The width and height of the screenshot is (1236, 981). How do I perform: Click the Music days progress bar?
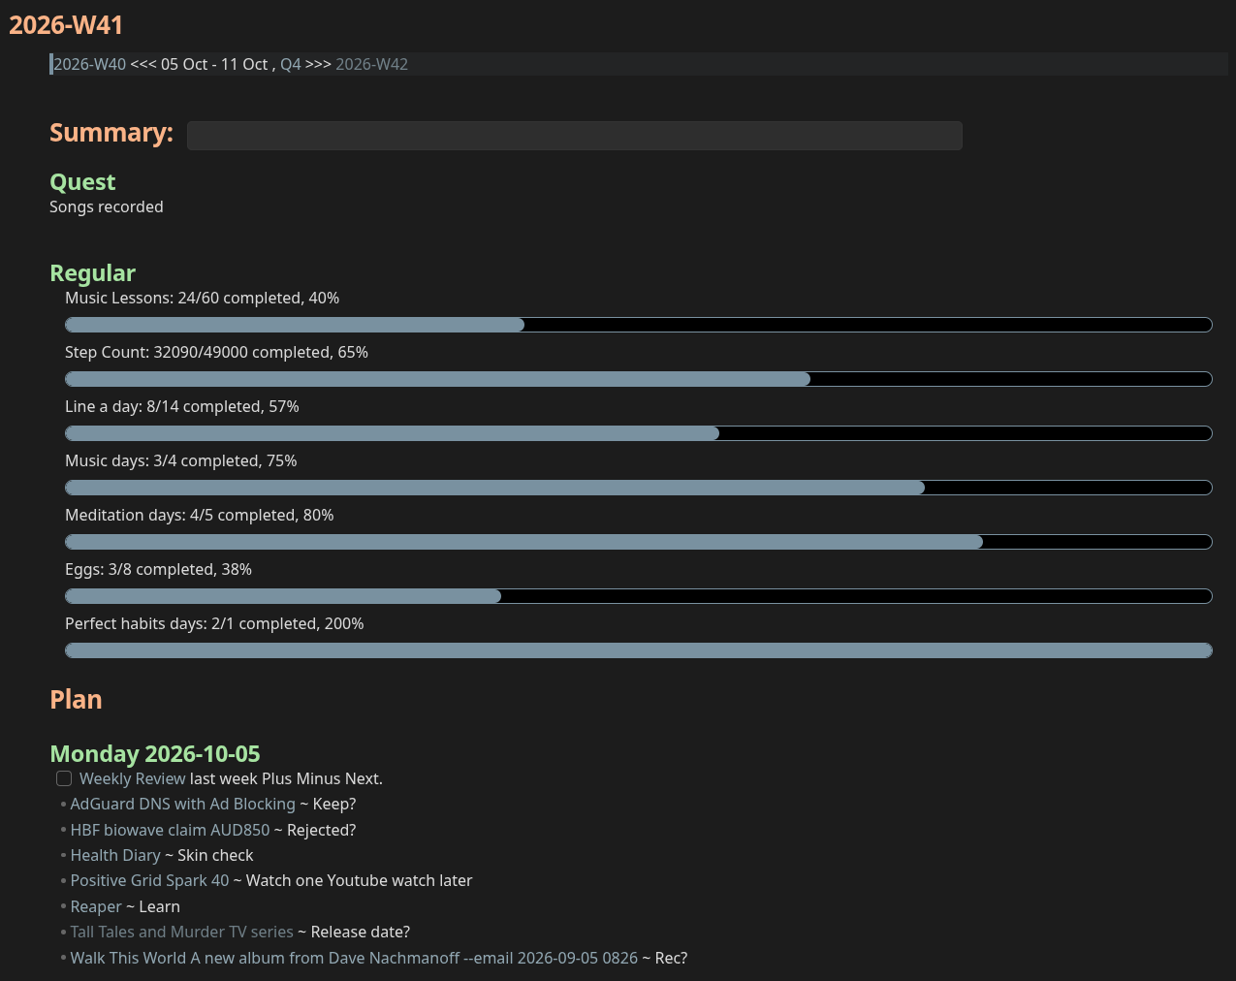pos(639,488)
